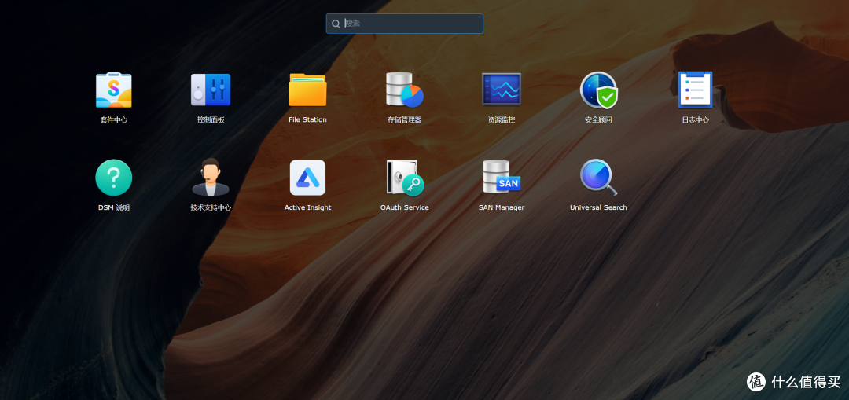This screenshot has width=849, height=400.
Task: Click the 搜索 search input field
Action: 409,24
